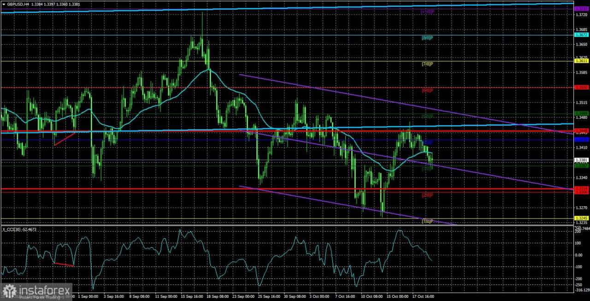Click the Instant Forex Trading text
Image resolution: width=590 pixels, height=301 pixels.
(39, 297)
